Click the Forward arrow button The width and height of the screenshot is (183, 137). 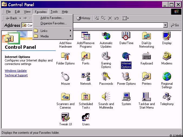coord(25,18)
